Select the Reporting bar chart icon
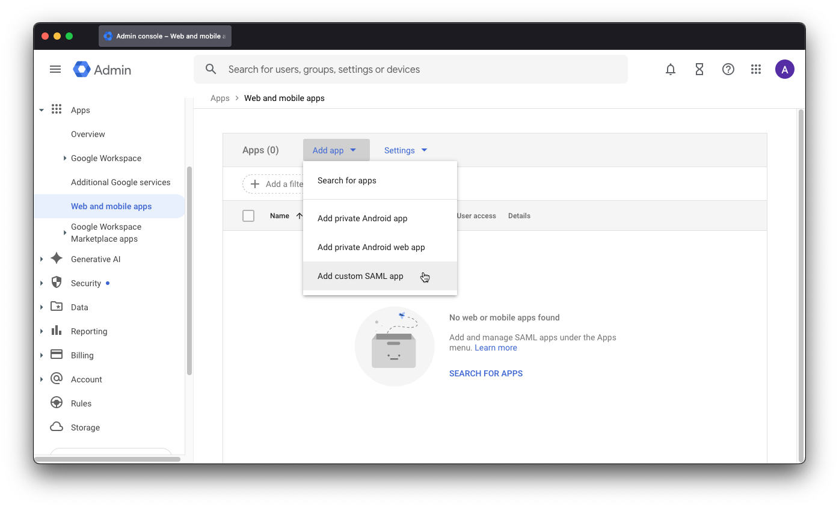The height and width of the screenshot is (508, 839). click(x=57, y=331)
